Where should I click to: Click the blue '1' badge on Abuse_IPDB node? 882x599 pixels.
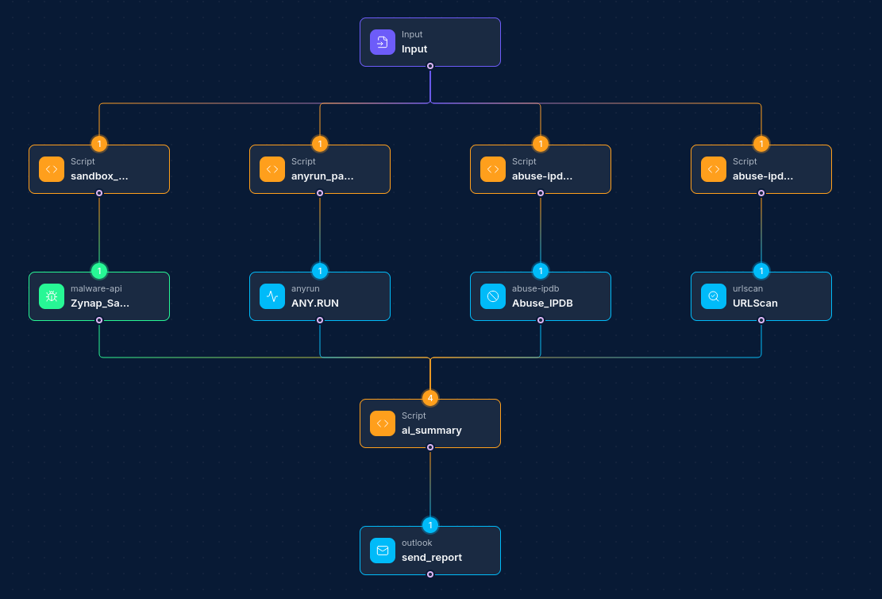(541, 271)
